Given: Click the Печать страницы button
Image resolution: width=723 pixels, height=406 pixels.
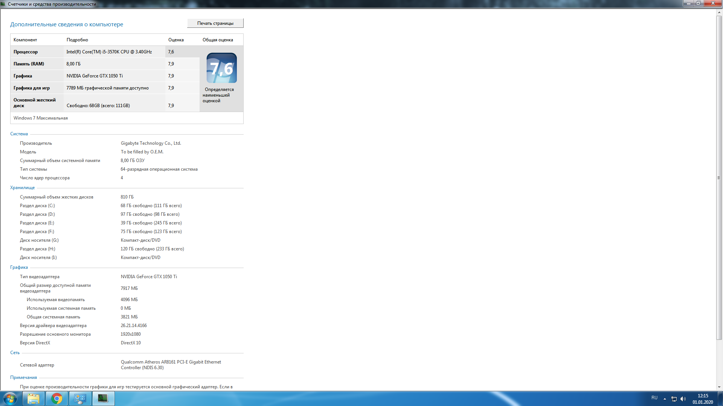Looking at the screenshot, I should pyautogui.click(x=215, y=23).
